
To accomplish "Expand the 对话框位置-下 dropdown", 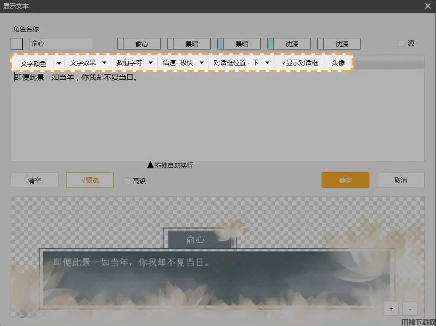I will (267, 63).
